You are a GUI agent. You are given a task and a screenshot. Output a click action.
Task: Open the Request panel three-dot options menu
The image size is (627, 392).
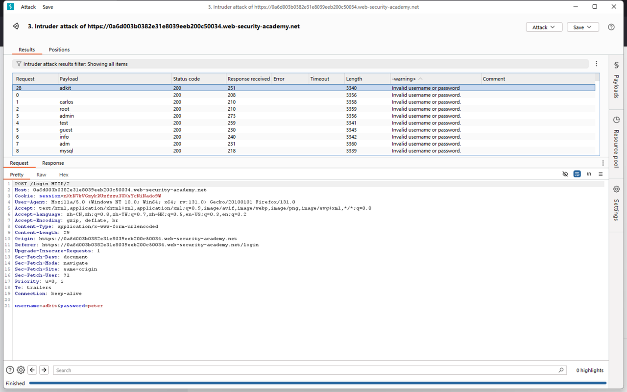tap(603, 163)
